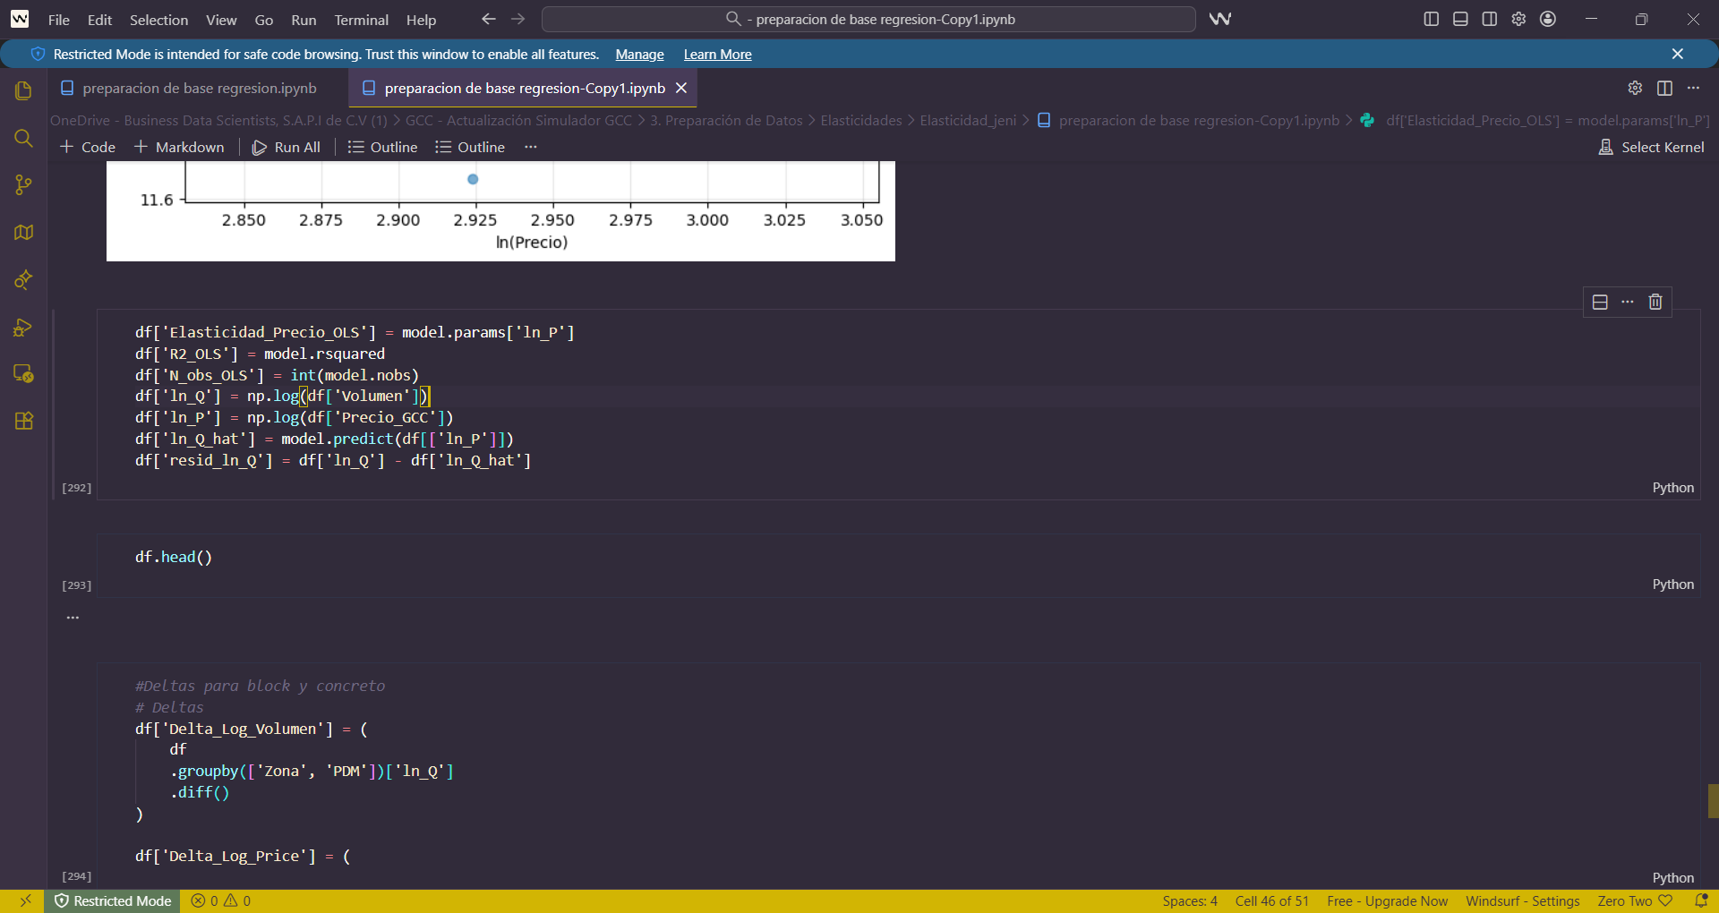Click Run All in notebook toolbar

pyautogui.click(x=286, y=147)
